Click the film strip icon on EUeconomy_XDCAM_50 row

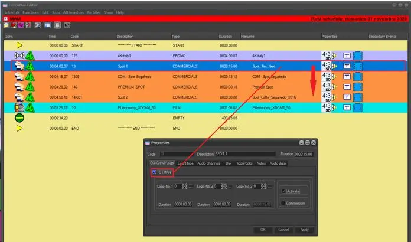pos(358,107)
